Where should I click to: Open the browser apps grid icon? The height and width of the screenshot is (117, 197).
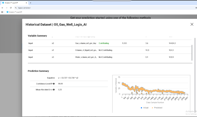pos(2,12)
